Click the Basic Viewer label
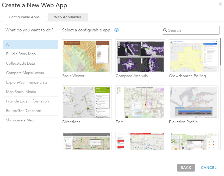This screenshot has width=224, height=176. 73,76
